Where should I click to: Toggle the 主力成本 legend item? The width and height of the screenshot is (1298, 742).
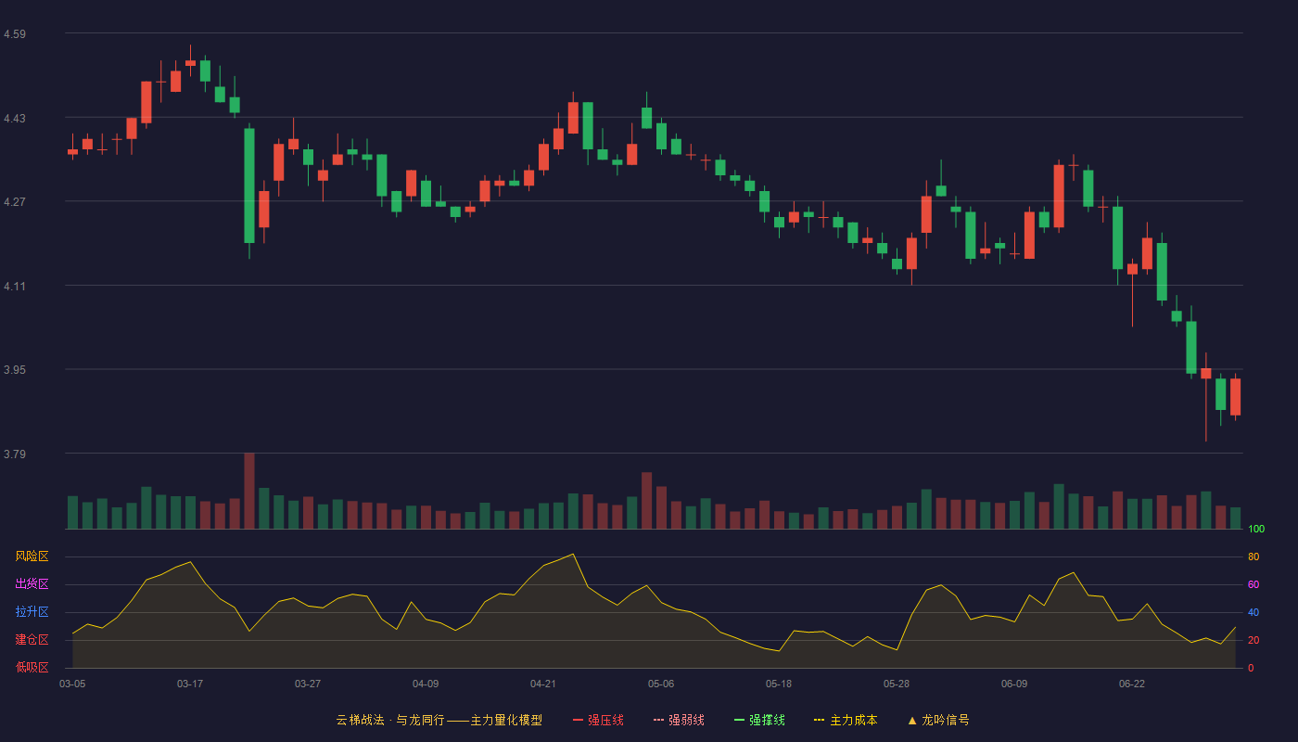(x=846, y=720)
